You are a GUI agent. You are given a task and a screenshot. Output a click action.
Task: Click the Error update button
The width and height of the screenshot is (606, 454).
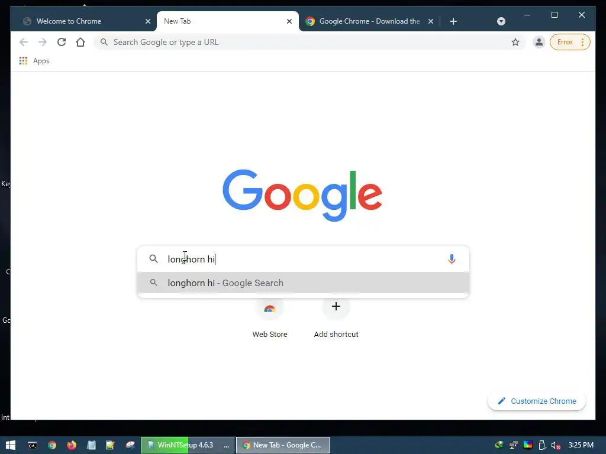pos(565,42)
